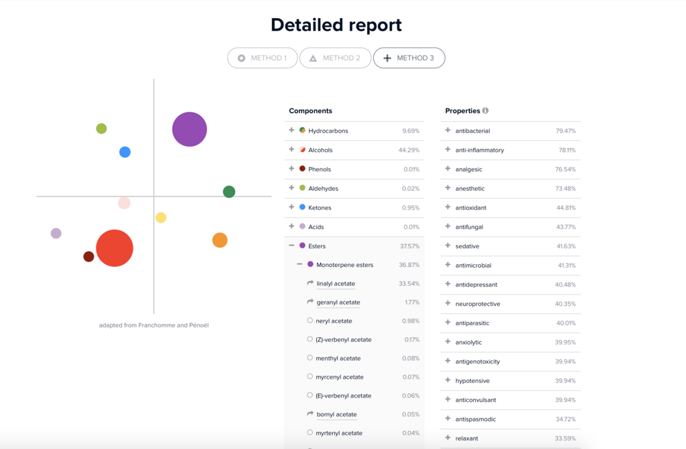The width and height of the screenshot is (686, 449).
Task: Click the olive green Aldehydes bubble in chart
Action: 102,128
